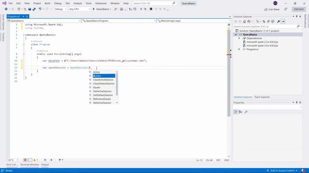The width and height of the screenshot is (309, 173).
Task: Open the Extensions menu
Action: (x=101, y=3)
